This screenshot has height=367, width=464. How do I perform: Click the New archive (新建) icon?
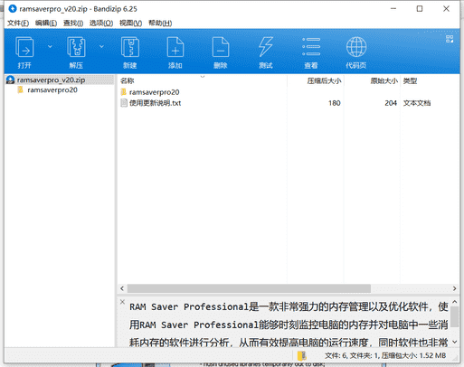(130, 47)
